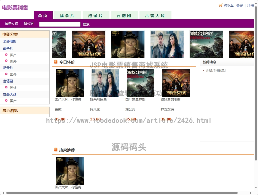Open the 电影票销售 site logo
This screenshot has height=195, width=258.
15,7
